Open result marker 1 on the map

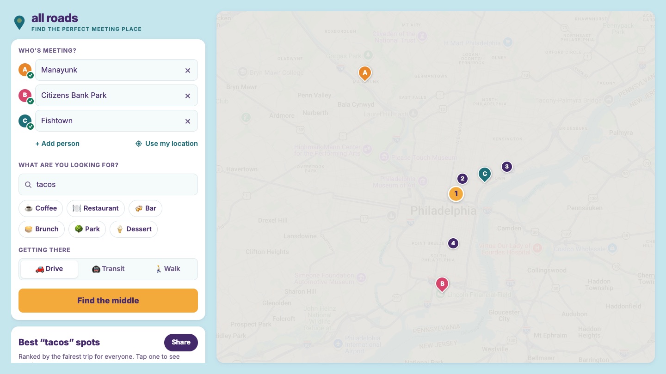tap(456, 193)
